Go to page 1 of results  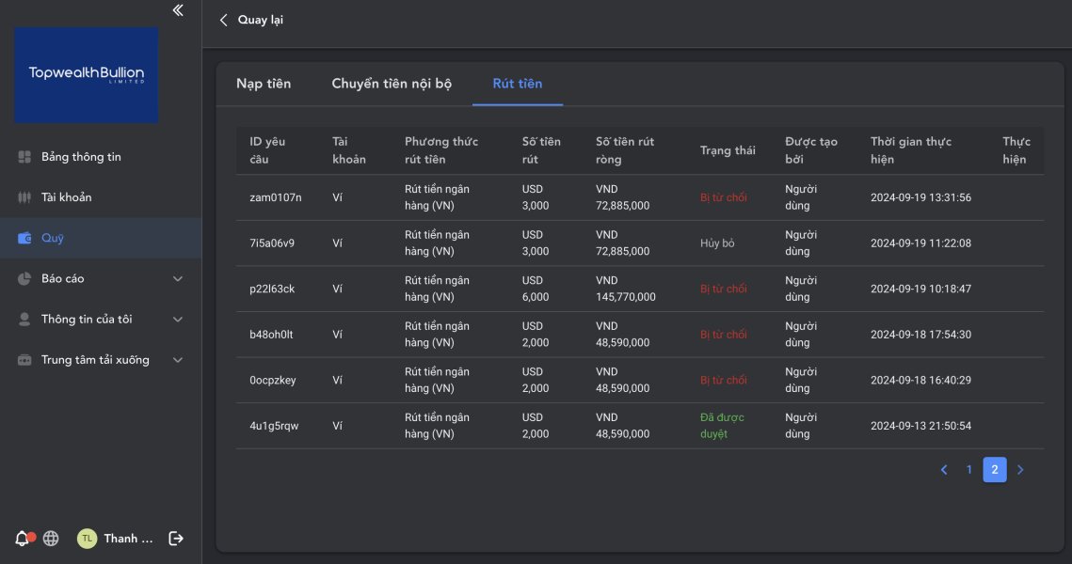coord(968,470)
